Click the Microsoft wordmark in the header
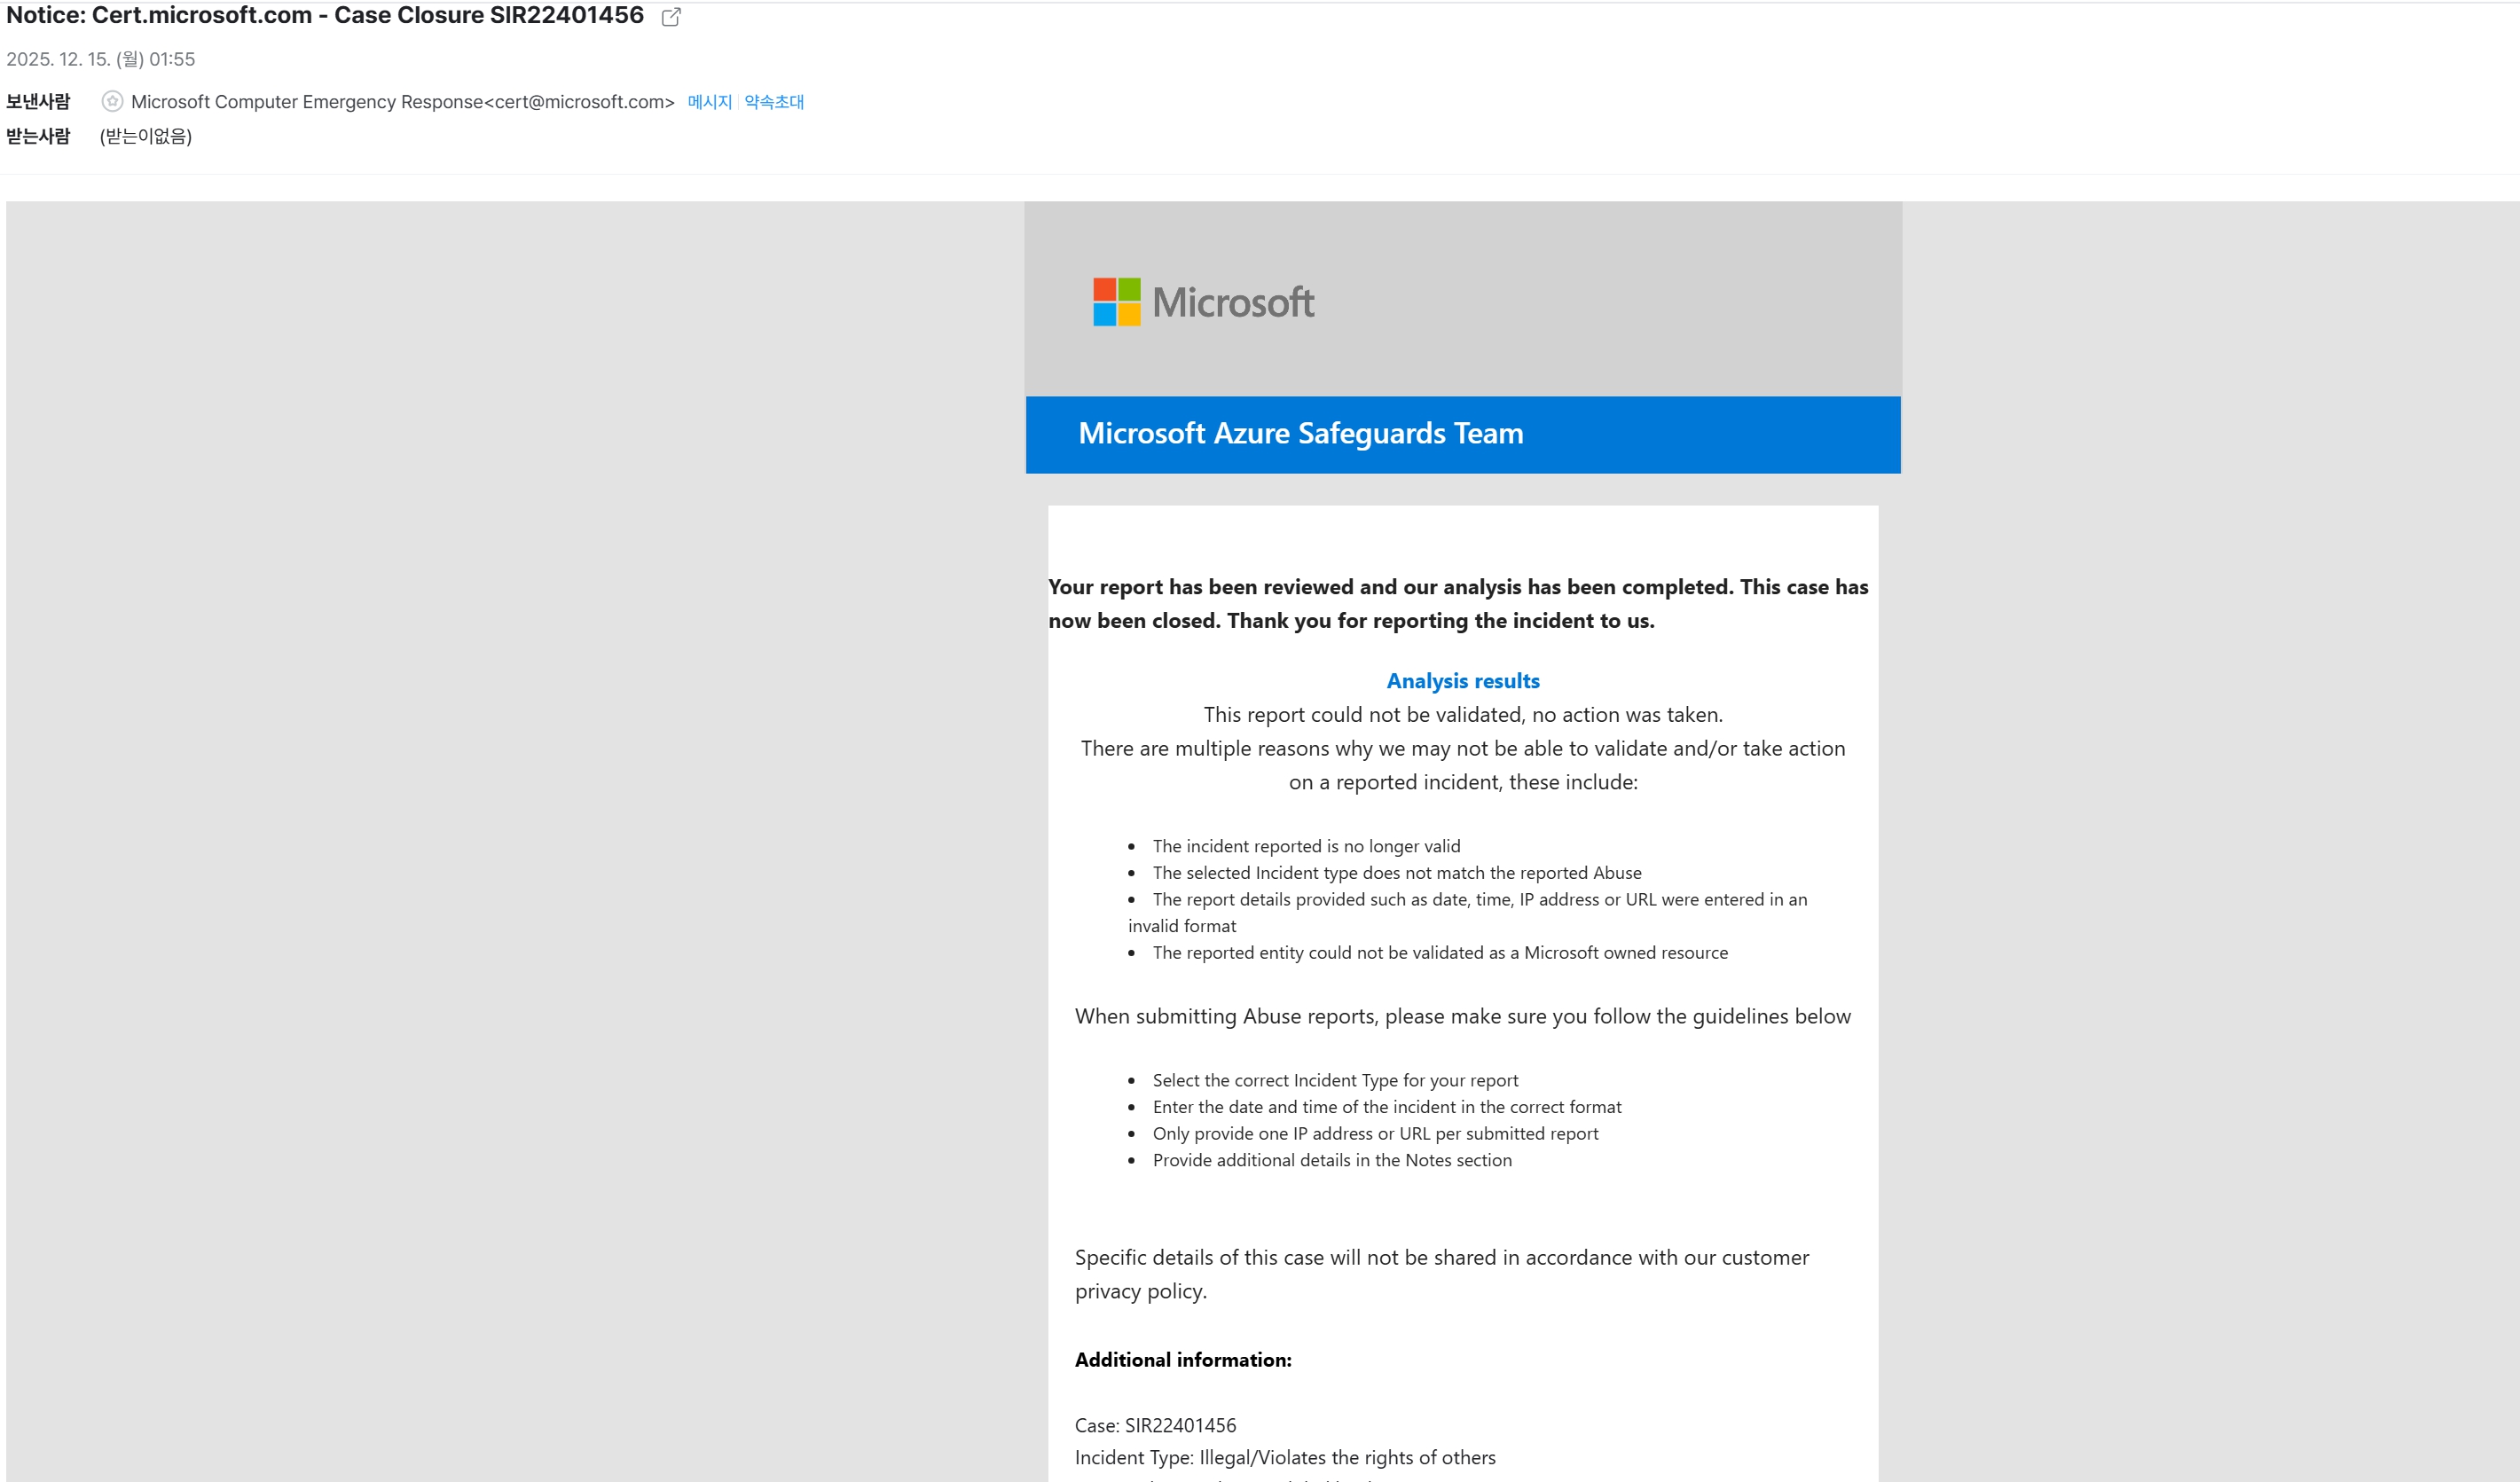Image resolution: width=2520 pixels, height=1482 pixels. pos(1233,302)
